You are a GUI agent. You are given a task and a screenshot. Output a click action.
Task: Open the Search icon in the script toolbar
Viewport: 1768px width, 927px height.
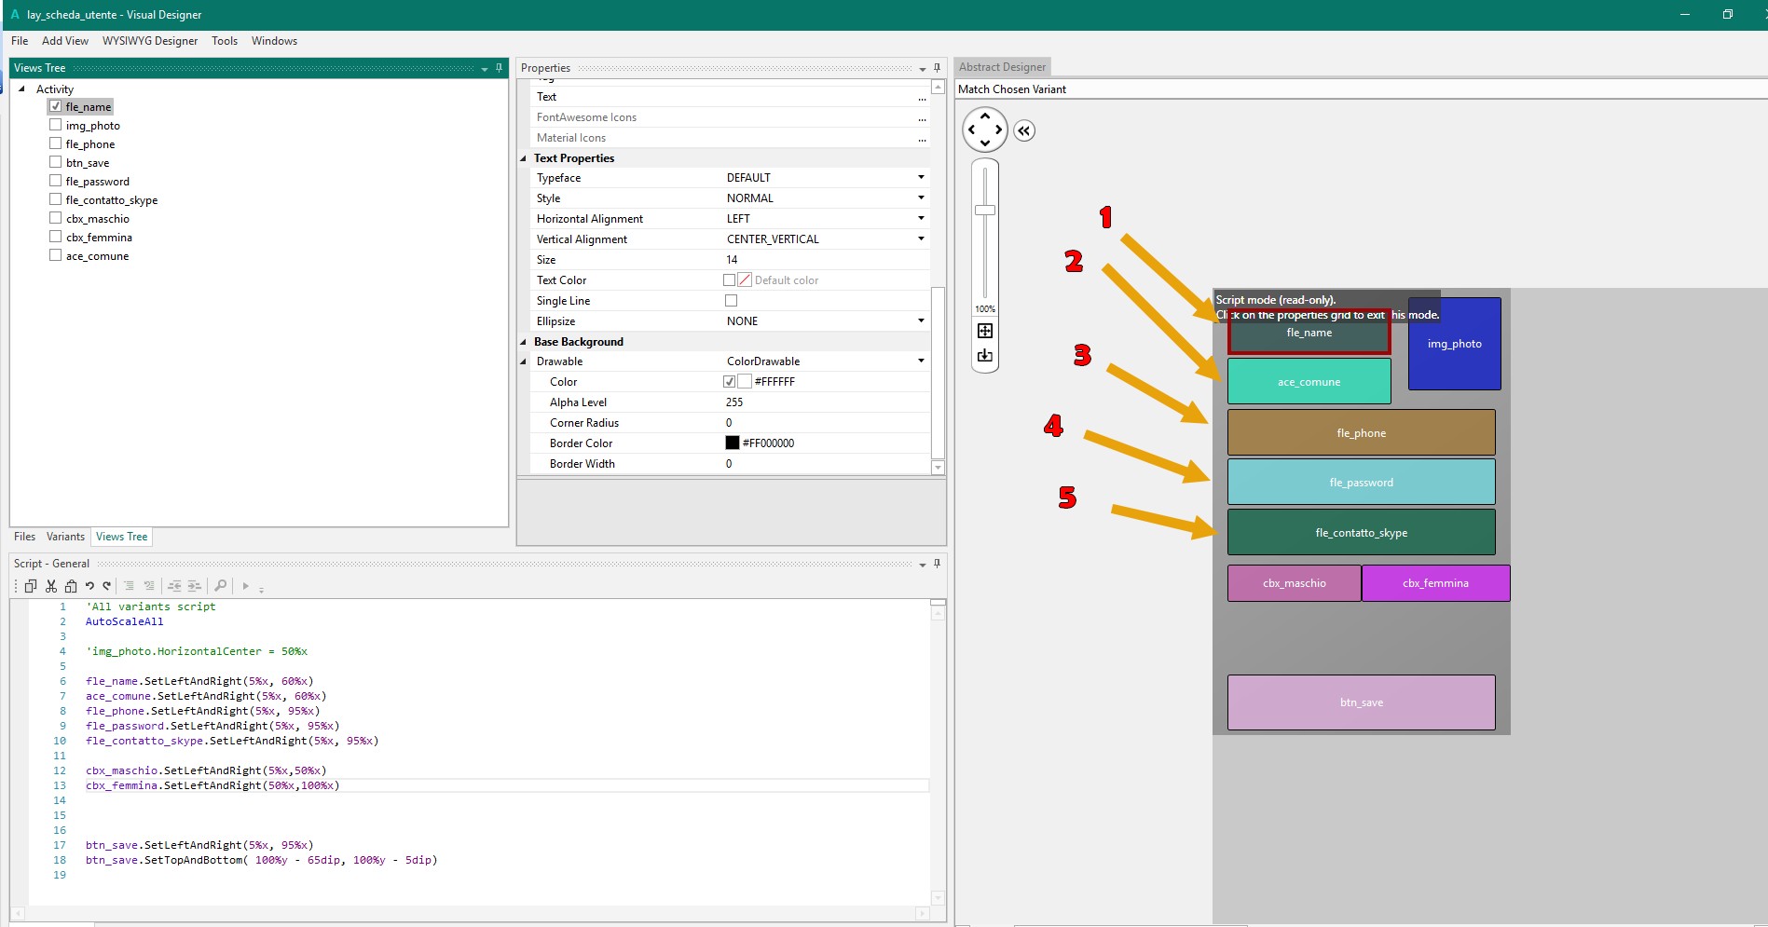tap(220, 586)
